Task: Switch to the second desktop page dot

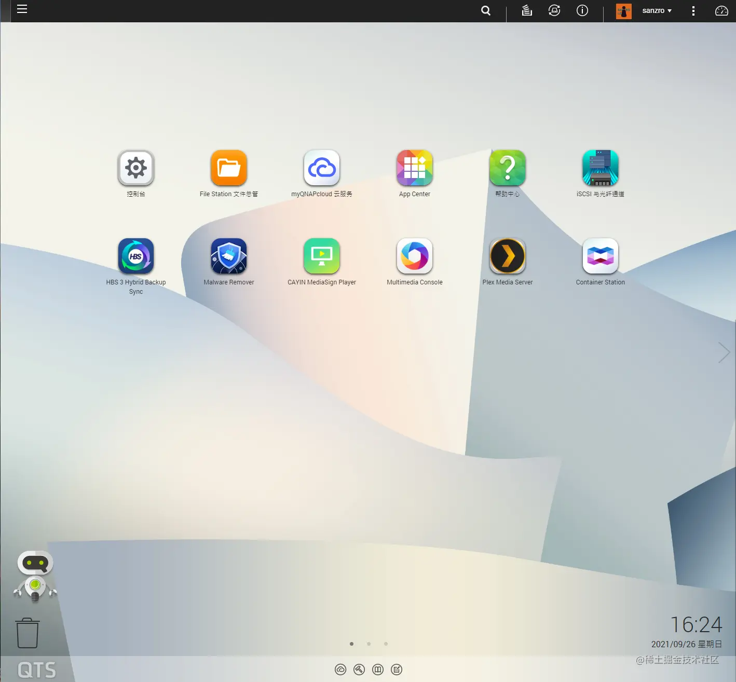Action: pos(369,644)
